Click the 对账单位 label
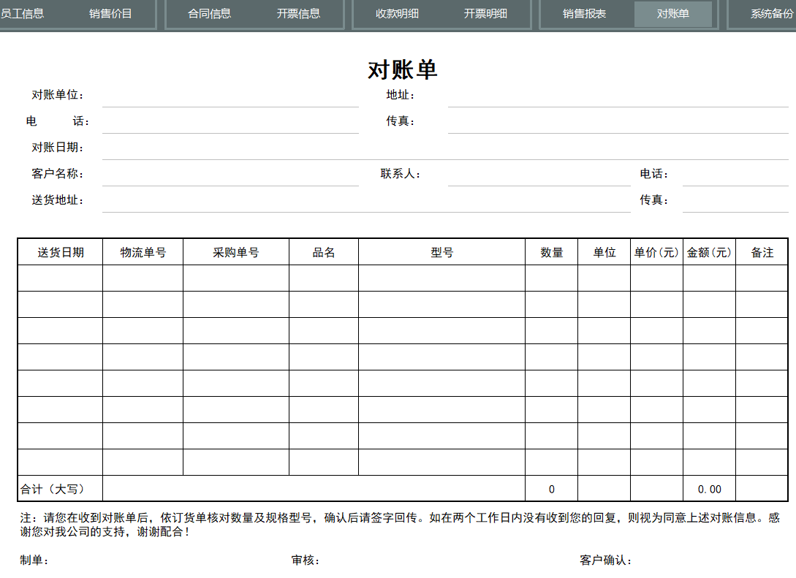796x578 pixels. point(57,95)
